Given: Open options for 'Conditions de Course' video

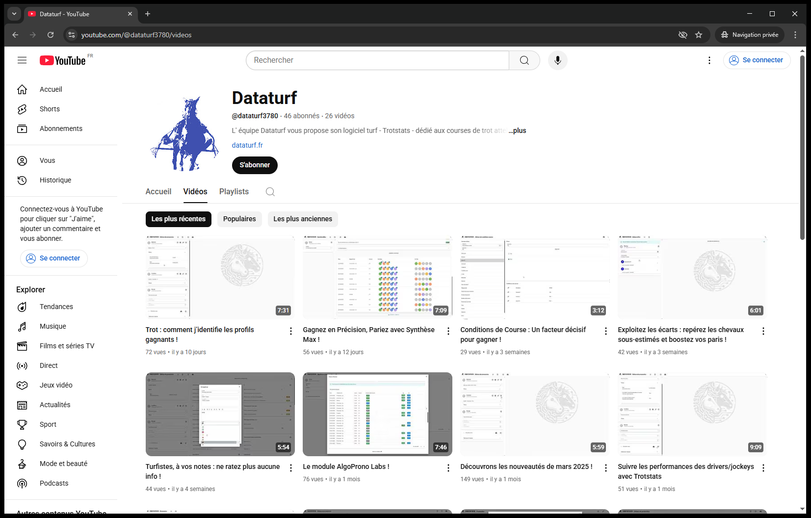Looking at the screenshot, I should (606, 331).
